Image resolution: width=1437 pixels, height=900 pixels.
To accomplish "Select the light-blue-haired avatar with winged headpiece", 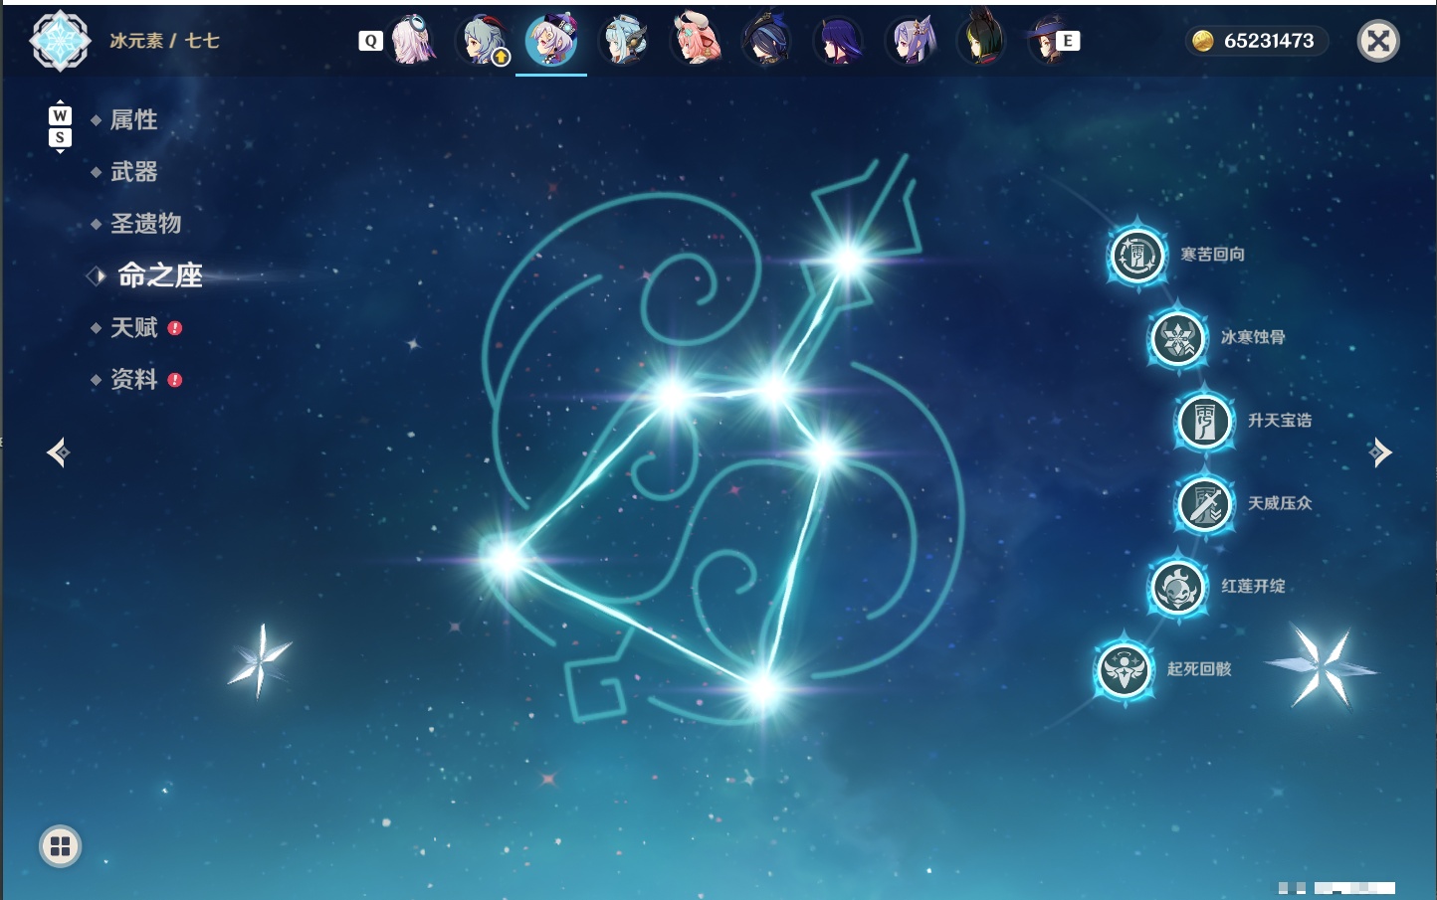I will 624,41.
